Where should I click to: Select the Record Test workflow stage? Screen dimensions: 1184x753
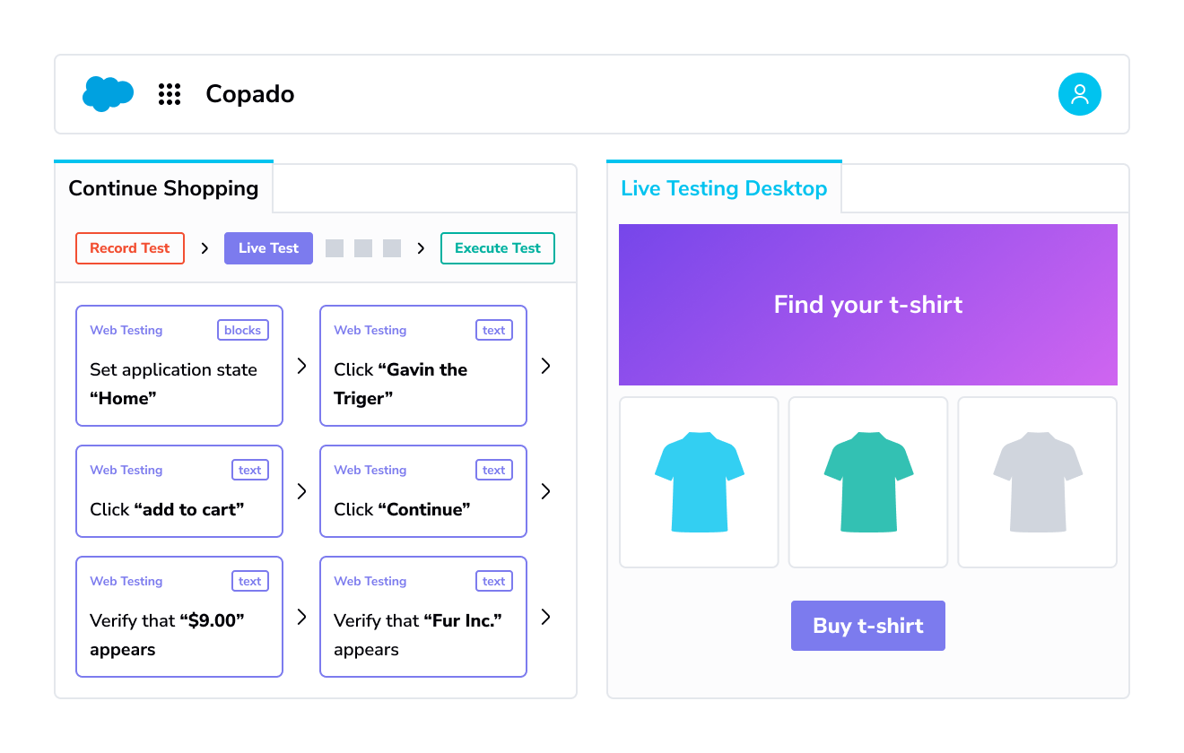coord(129,247)
